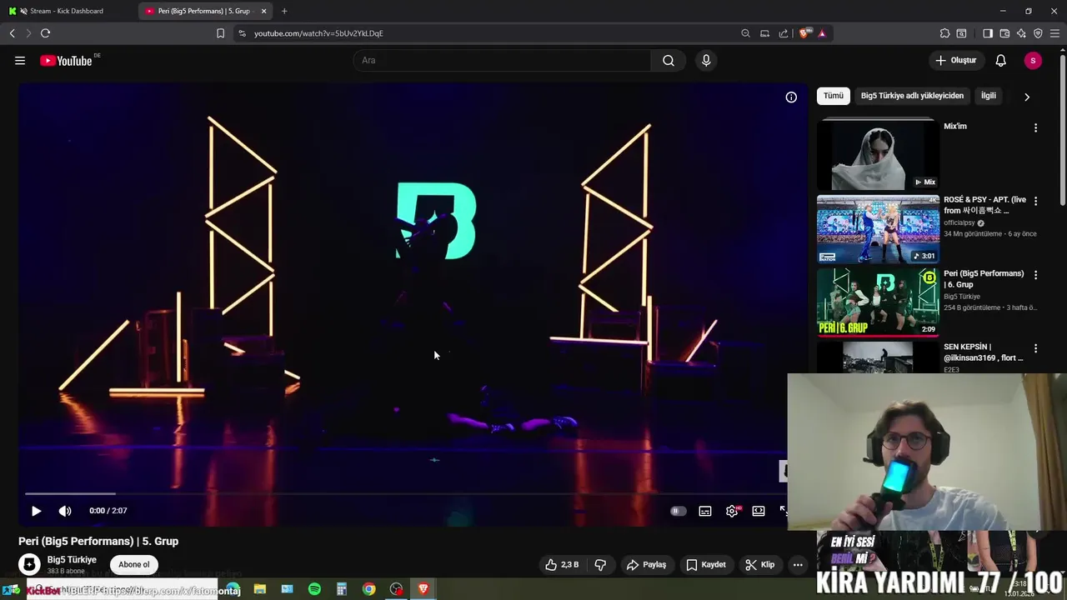Open the YouTube hamburger guide menu
Screen dimensions: 1067x600
(x=20, y=61)
